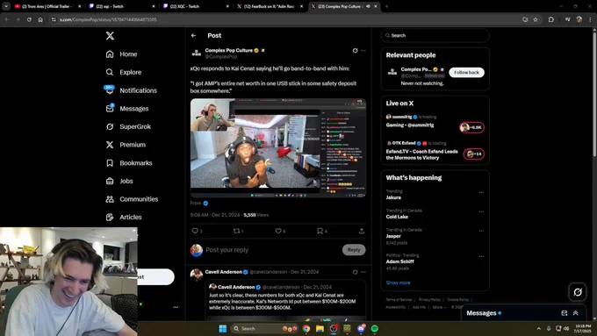Image resolution: width=597 pixels, height=336 pixels.
Task: Click Grok icon on Cavell Anderson reply
Action: tap(355, 272)
